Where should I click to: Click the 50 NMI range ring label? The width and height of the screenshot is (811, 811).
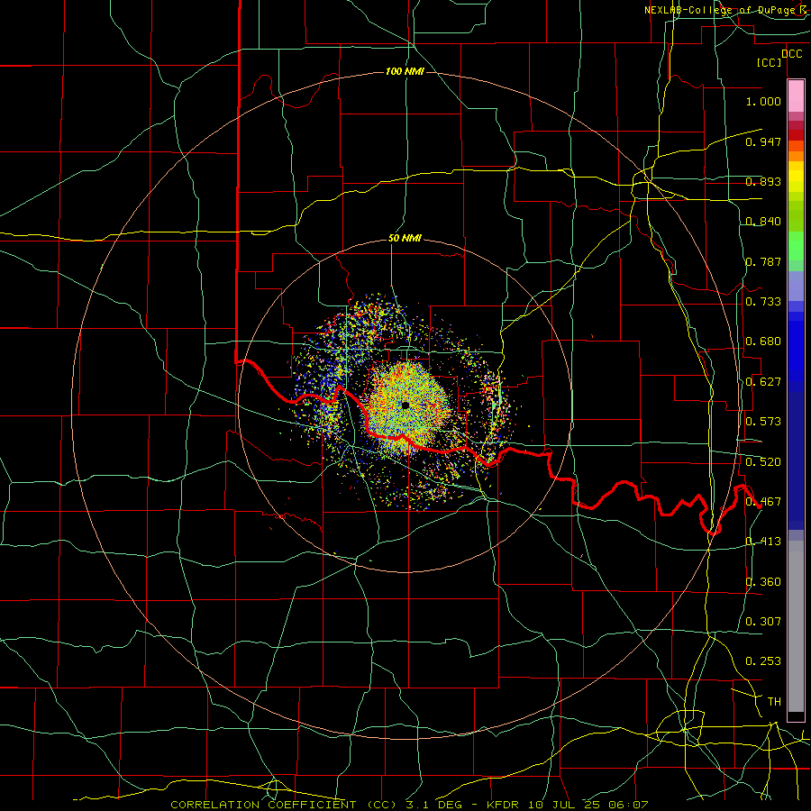tap(405, 238)
